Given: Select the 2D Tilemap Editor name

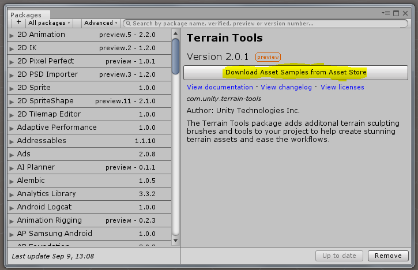Looking at the screenshot, I should tap(49, 114).
